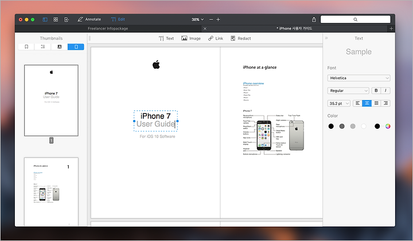This screenshot has height=241, width=413.
Task: Toggle italic formatting
Action: click(x=385, y=90)
